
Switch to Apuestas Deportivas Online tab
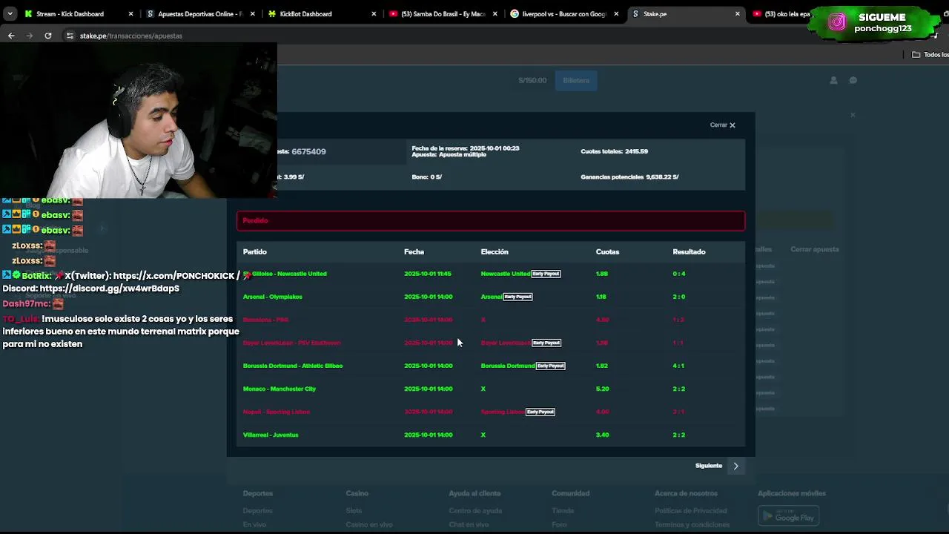coord(200,14)
